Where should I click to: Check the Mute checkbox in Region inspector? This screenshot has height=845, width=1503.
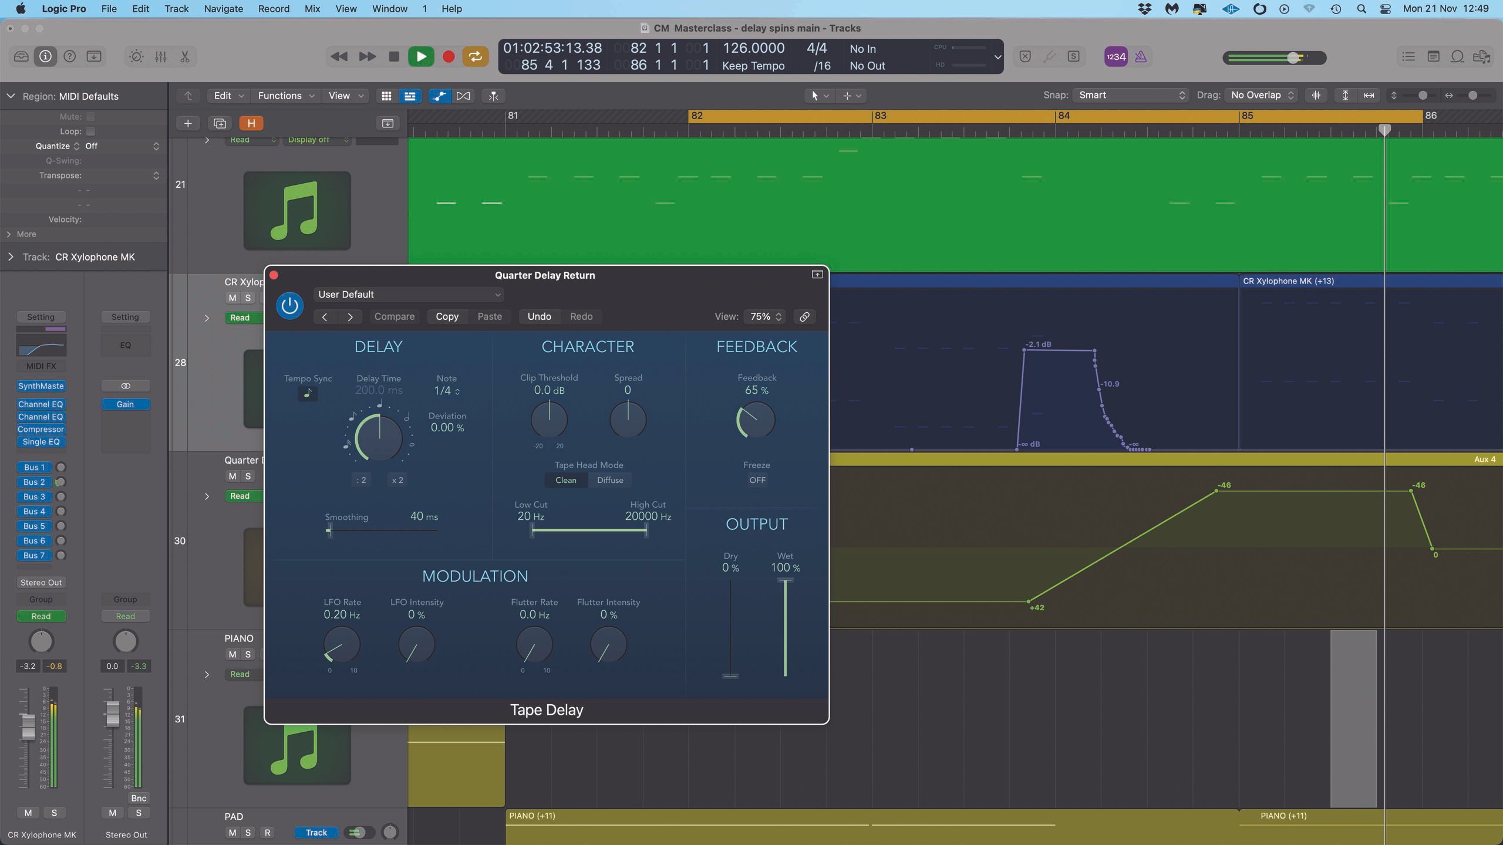click(90, 117)
